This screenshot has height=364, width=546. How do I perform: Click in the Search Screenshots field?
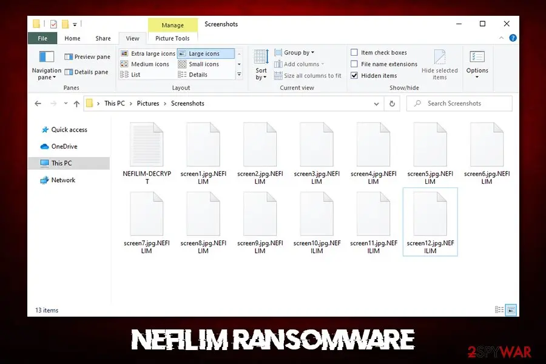coord(460,104)
